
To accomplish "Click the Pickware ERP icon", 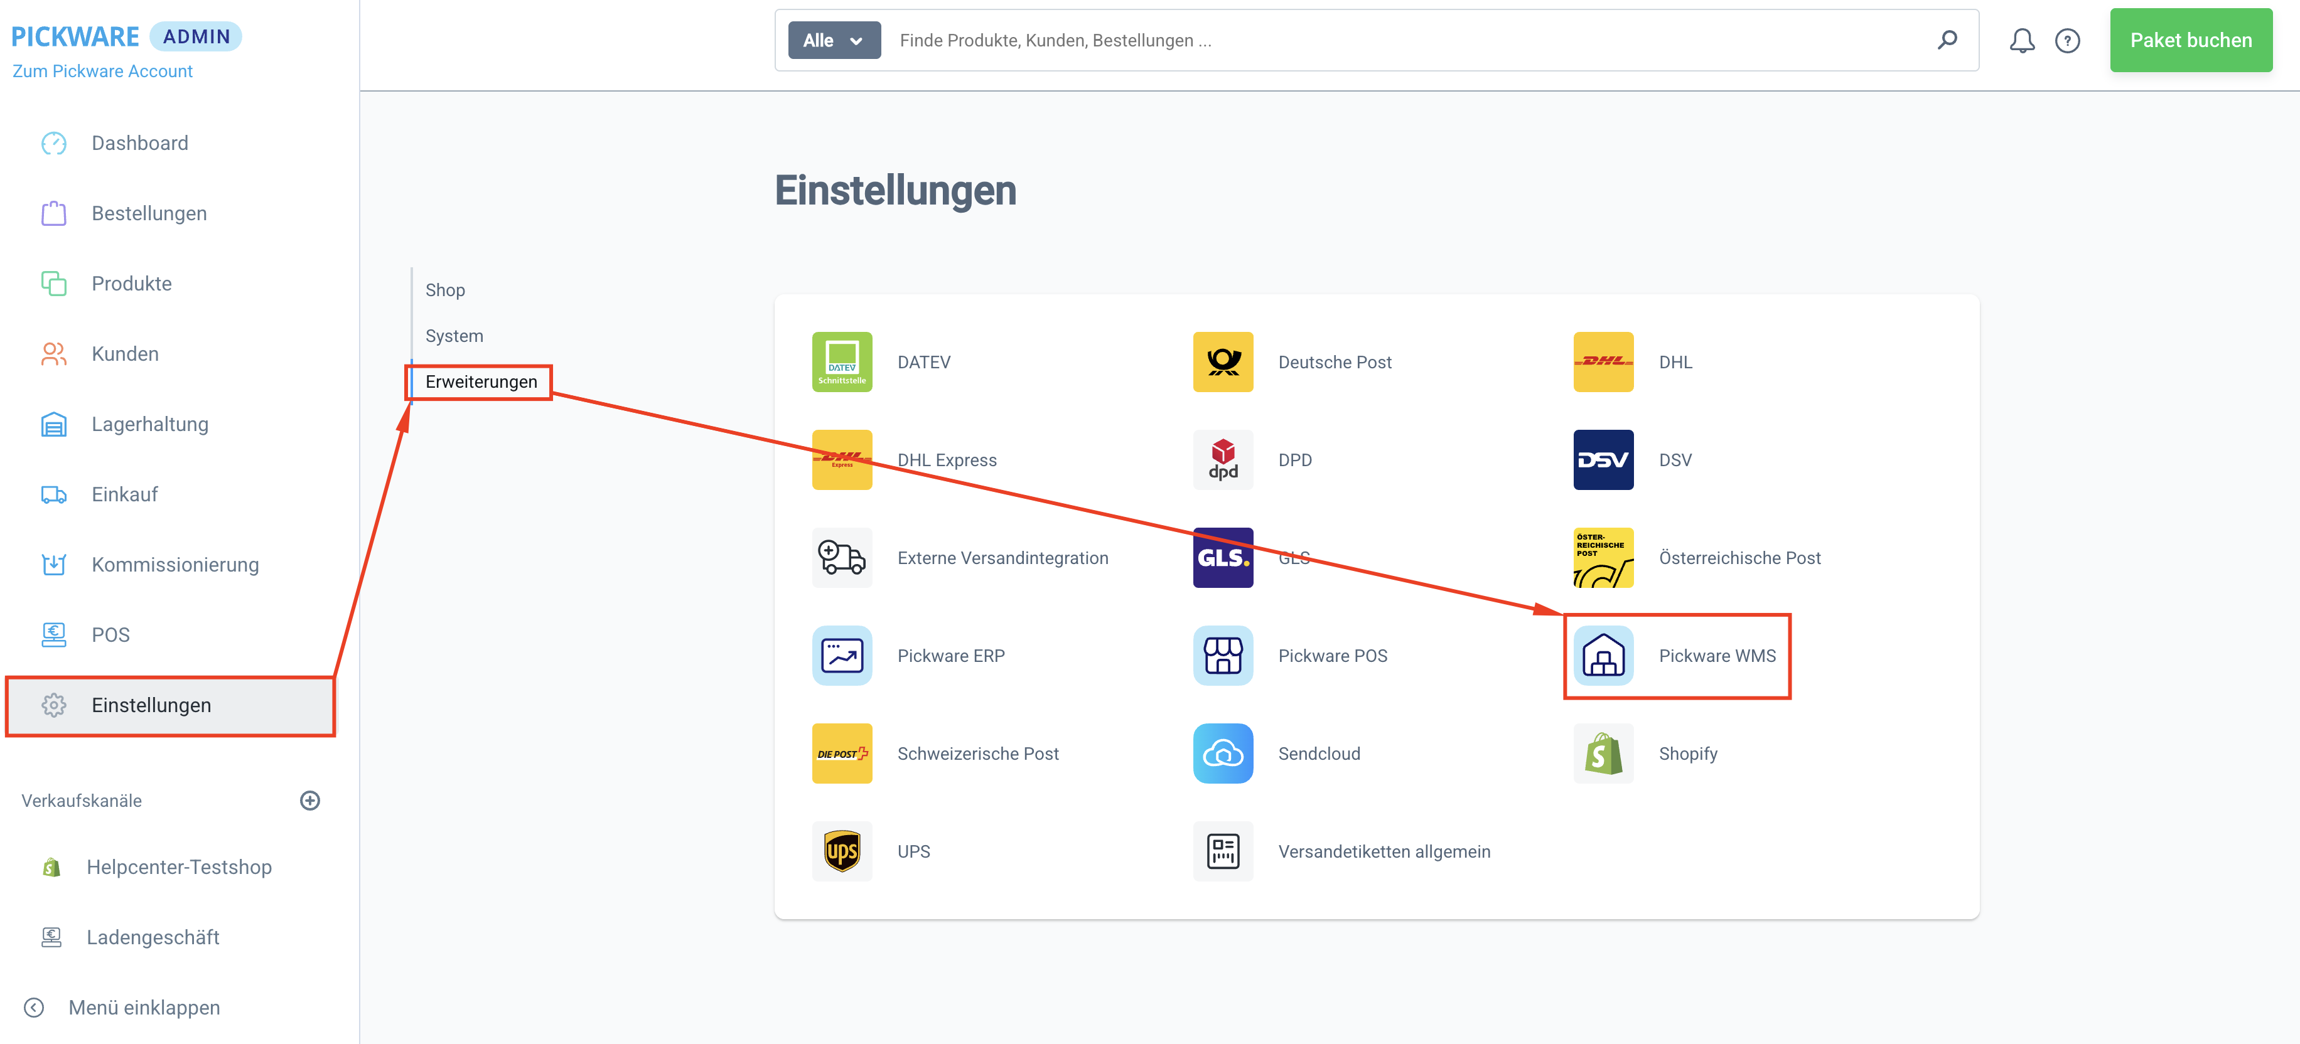I will (x=841, y=656).
